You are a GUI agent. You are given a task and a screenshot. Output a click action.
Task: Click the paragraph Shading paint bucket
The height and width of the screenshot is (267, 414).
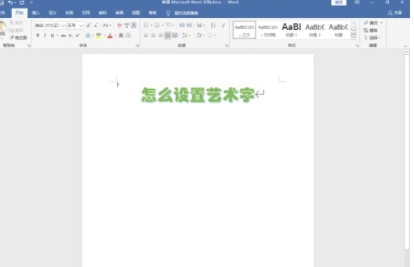click(x=199, y=35)
